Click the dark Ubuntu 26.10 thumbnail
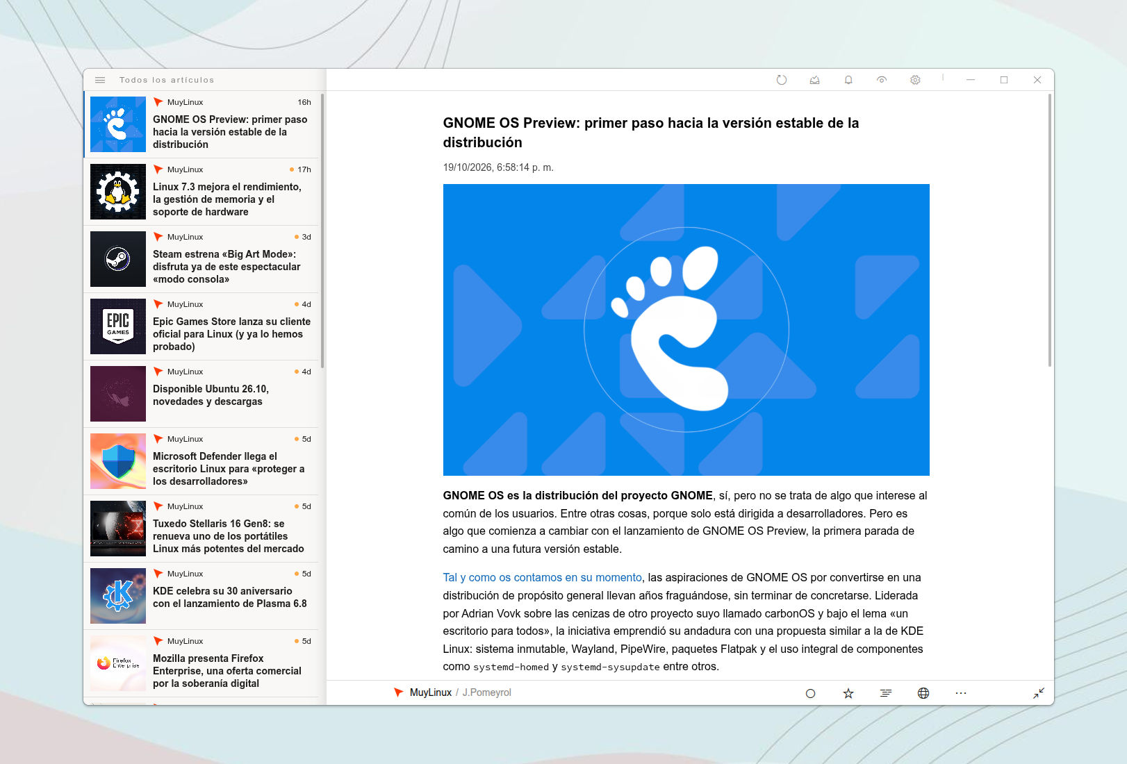Image resolution: width=1127 pixels, height=764 pixels. click(x=118, y=394)
